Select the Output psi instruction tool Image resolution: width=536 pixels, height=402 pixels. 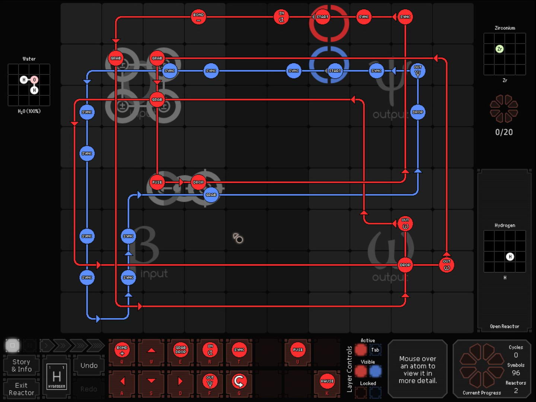pos(210,382)
